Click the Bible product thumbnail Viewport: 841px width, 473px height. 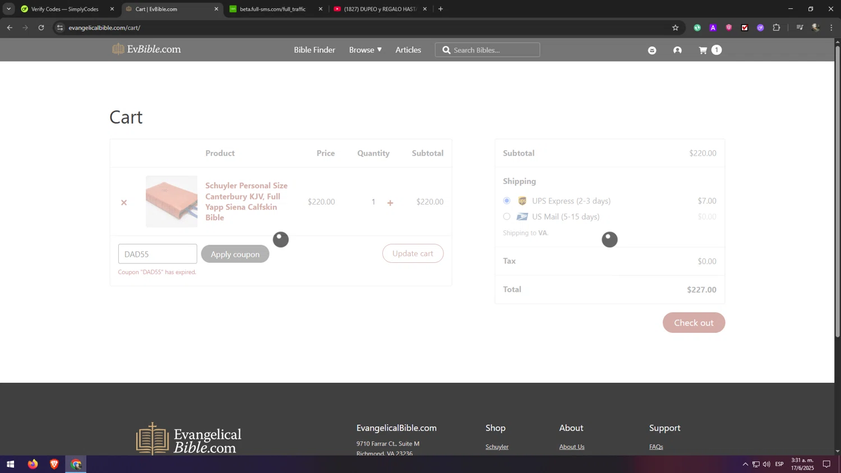point(172,201)
